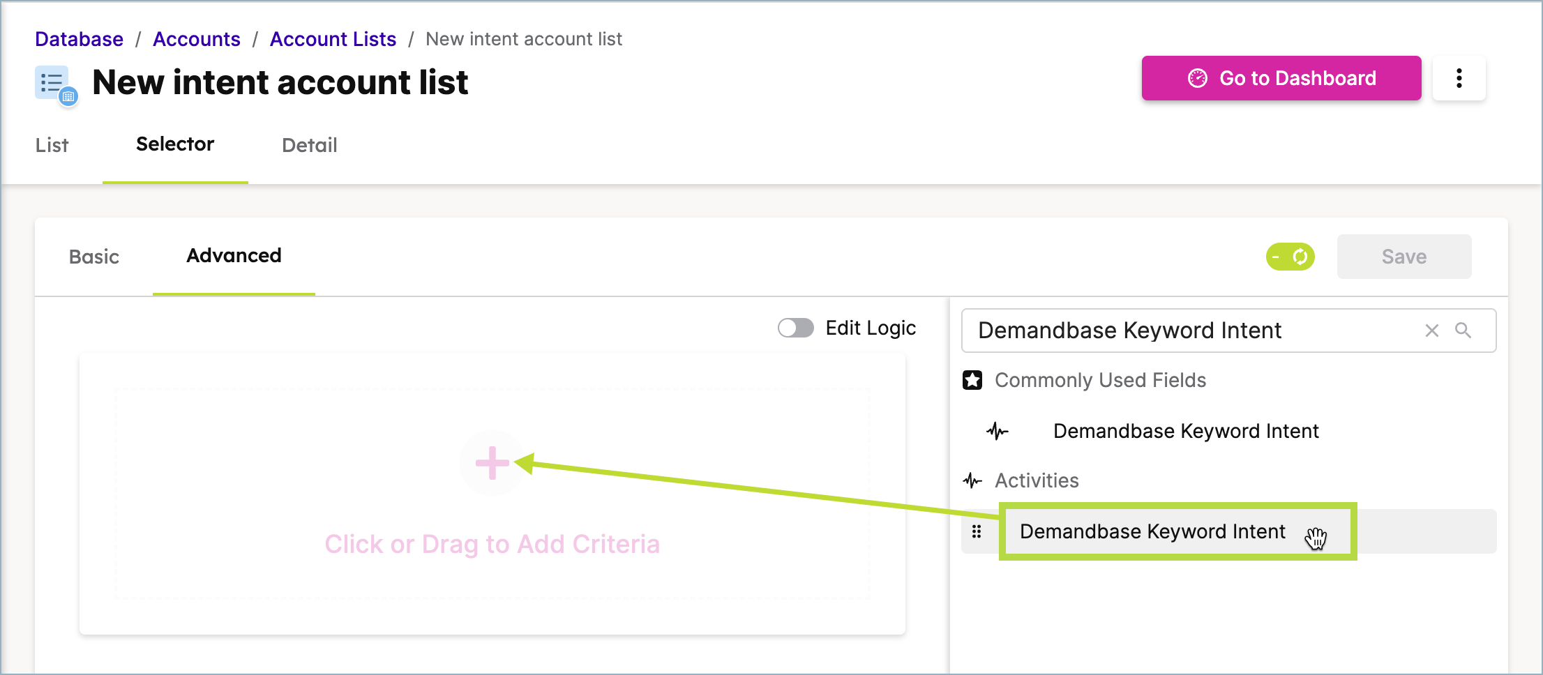Click the plus icon to add criteria
The image size is (1543, 675).
[x=492, y=463]
